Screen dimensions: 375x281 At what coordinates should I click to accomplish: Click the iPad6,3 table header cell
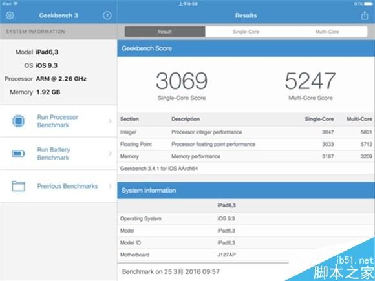(x=226, y=205)
